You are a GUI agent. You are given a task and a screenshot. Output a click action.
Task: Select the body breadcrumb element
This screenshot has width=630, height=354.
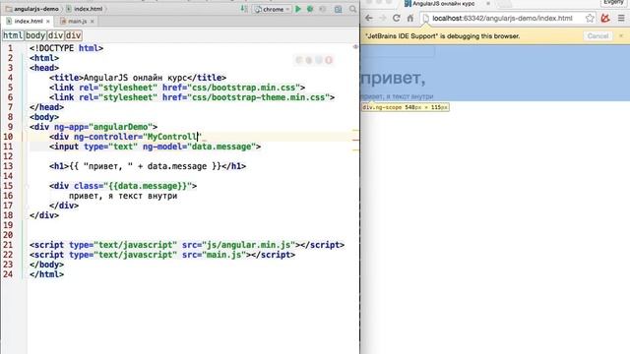(x=35, y=35)
